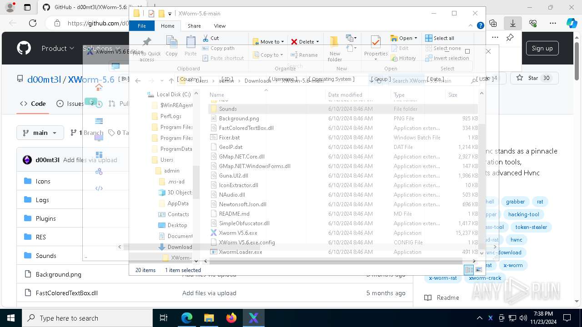Screen dimensions: 582x327
Task: Select XwormLoader.exe in the file list
Action: [240, 252]
